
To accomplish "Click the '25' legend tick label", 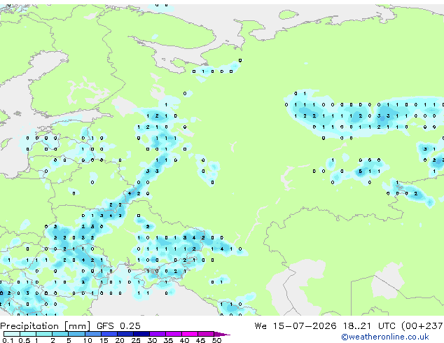I will 136,340.
